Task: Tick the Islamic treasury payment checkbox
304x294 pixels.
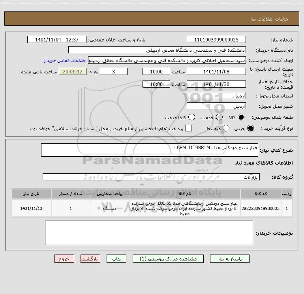Action: [x=188, y=128]
